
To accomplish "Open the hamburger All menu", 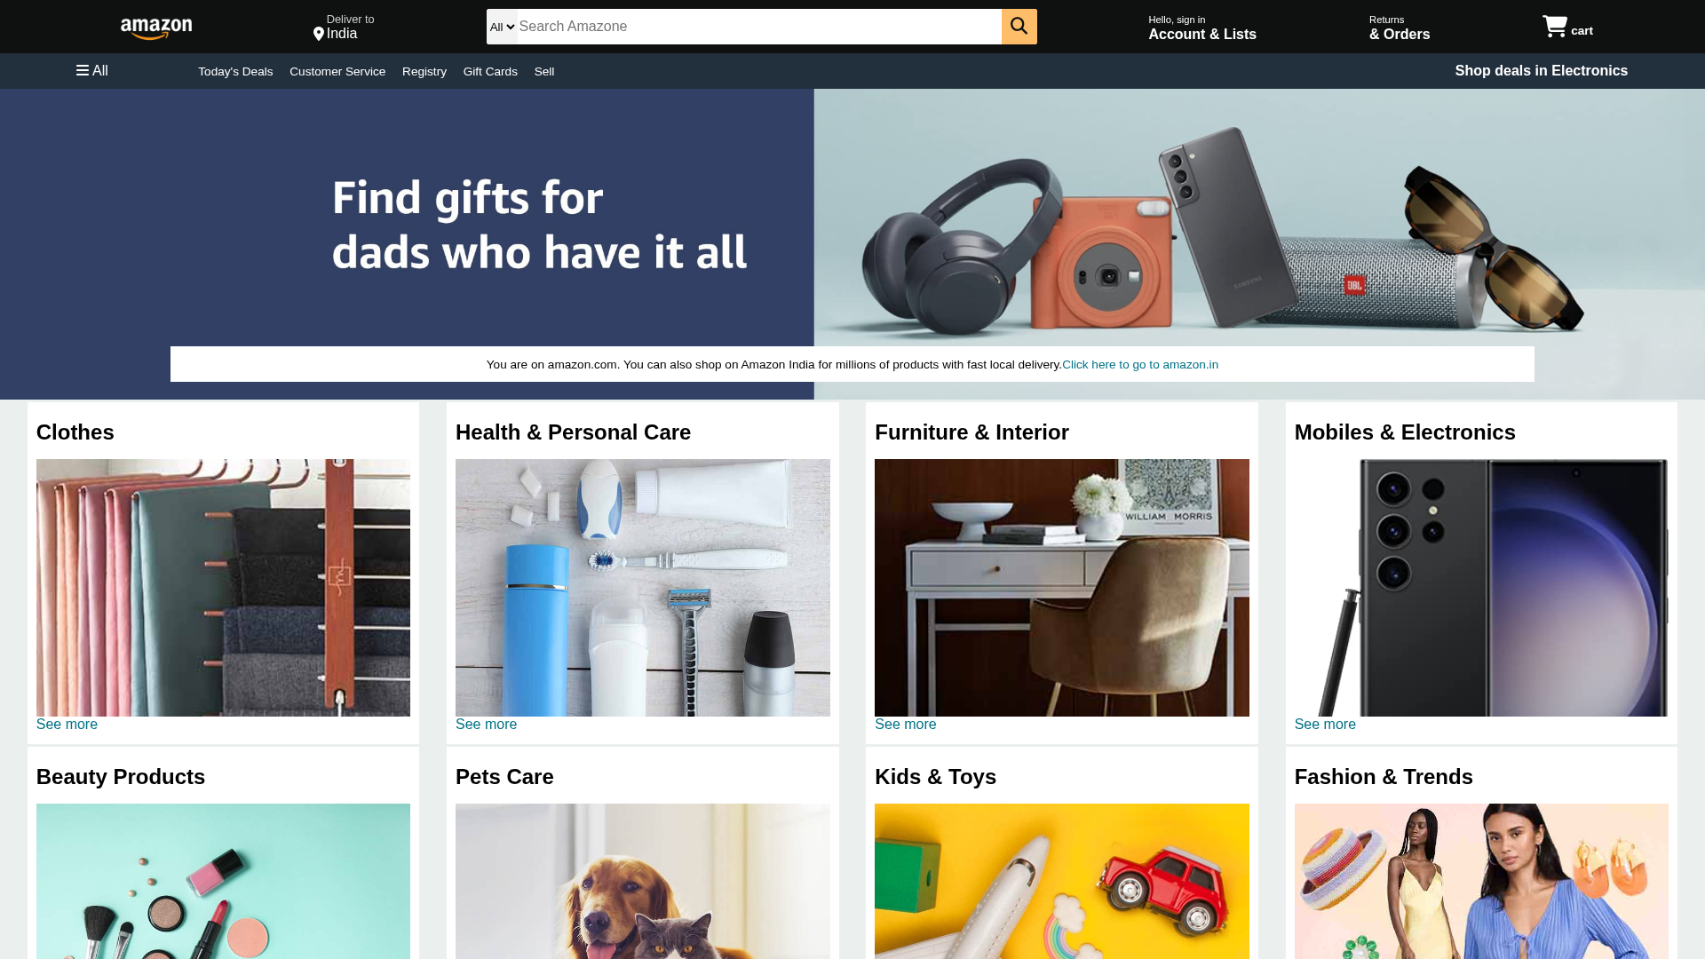I will pyautogui.click(x=92, y=70).
